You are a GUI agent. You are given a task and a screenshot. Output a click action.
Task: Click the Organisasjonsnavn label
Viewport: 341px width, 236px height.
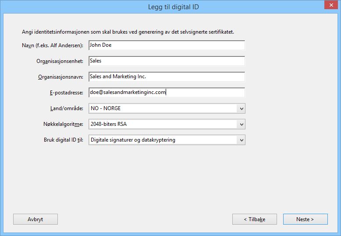pyautogui.click(x=60, y=77)
